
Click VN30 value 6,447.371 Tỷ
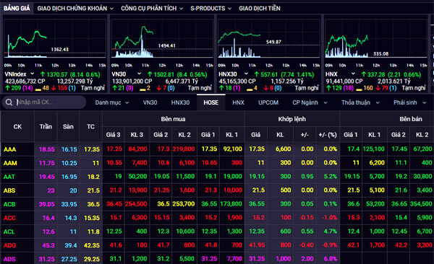pyautogui.click(x=182, y=82)
